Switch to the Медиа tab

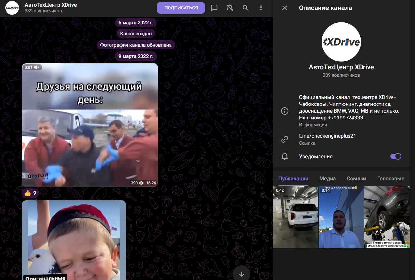[x=328, y=178]
